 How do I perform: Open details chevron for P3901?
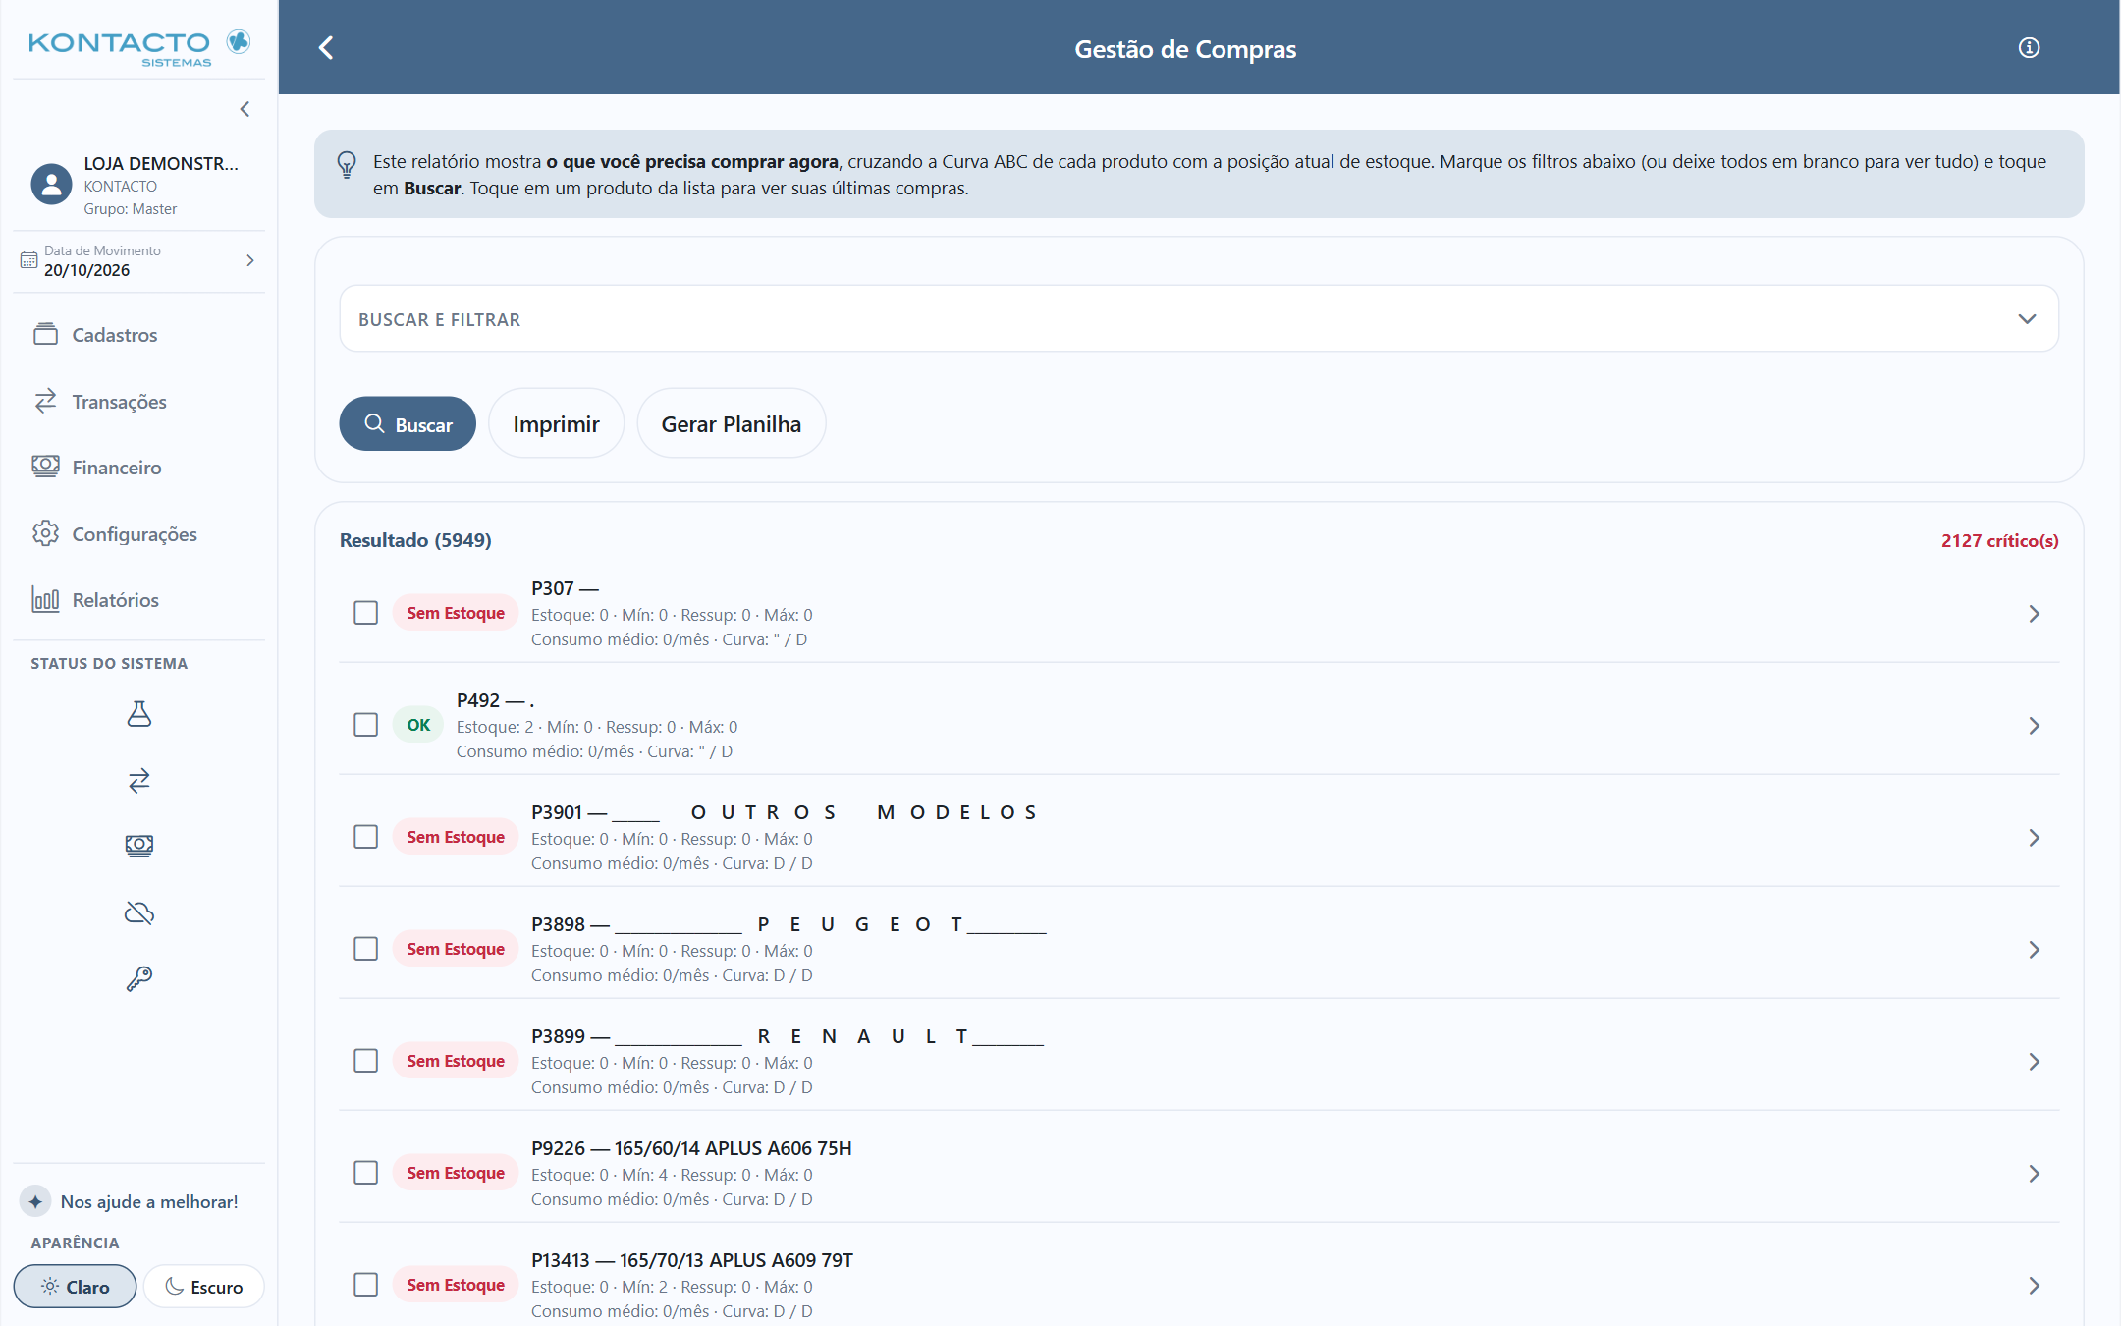(2034, 838)
